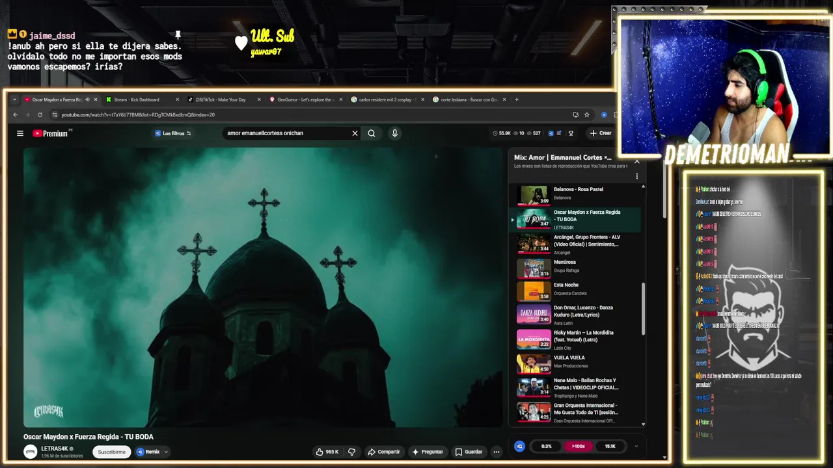The width and height of the screenshot is (833, 468).
Task: Go back in browser history
Action: [16, 114]
